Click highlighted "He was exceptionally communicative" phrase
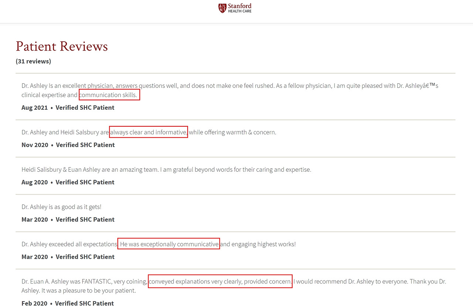 (x=169, y=244)
